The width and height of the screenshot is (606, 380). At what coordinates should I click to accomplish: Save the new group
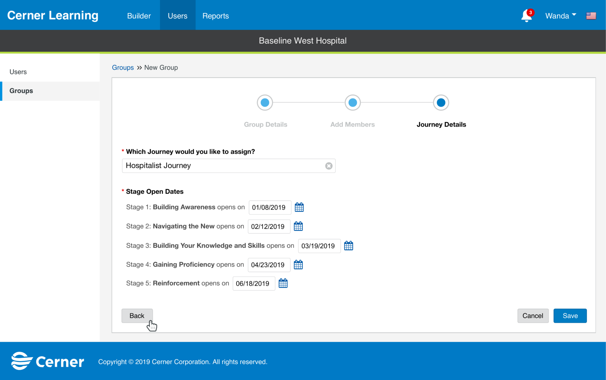tap(570, 316)
